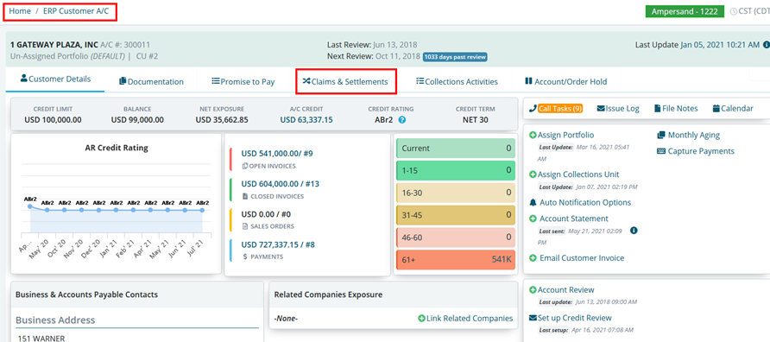Select the 1-15 aging bucket
770x342 pixels.
click(455, 170)
